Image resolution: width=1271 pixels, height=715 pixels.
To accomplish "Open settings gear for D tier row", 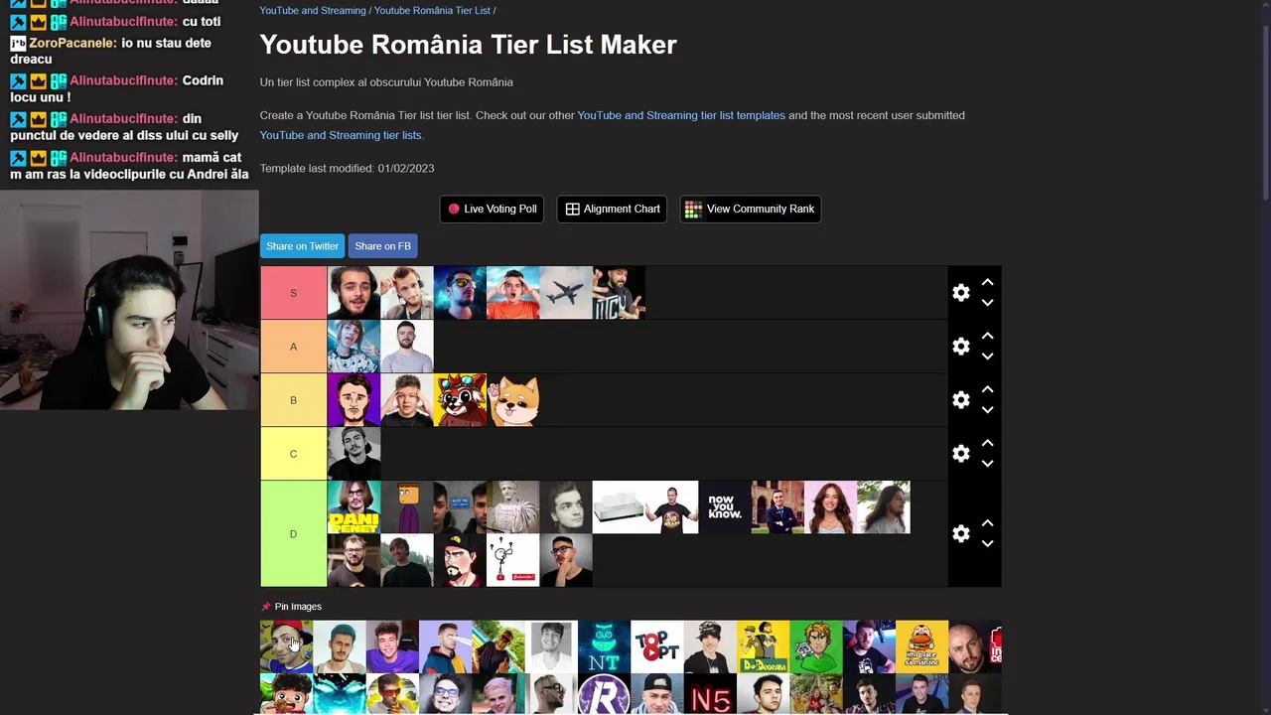I will tap(960, 534).
